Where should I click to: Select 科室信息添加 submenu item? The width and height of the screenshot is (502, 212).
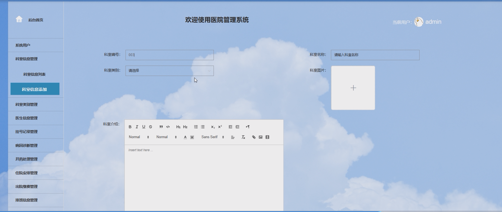35,89
